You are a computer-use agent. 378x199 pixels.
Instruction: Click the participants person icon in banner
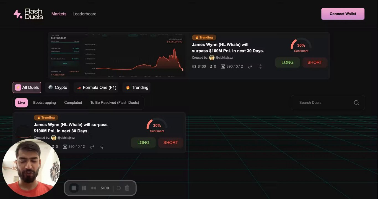point(211,67)
